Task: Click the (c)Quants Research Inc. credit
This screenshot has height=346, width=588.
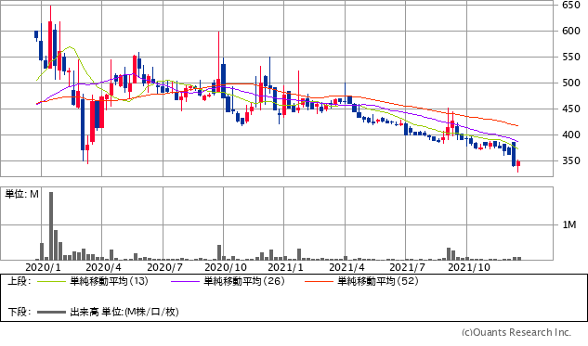Action: pos(516,332)
